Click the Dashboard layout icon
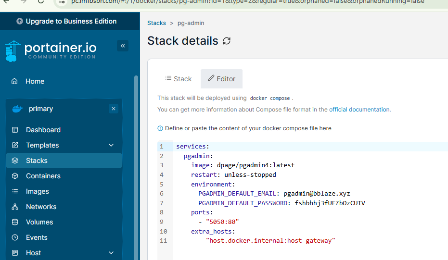448x260 pixels. tap(15, 130)
